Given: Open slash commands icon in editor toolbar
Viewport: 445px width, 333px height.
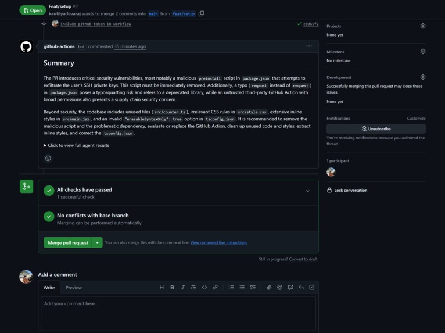Looking at the screenshot, I should point(311,287).
